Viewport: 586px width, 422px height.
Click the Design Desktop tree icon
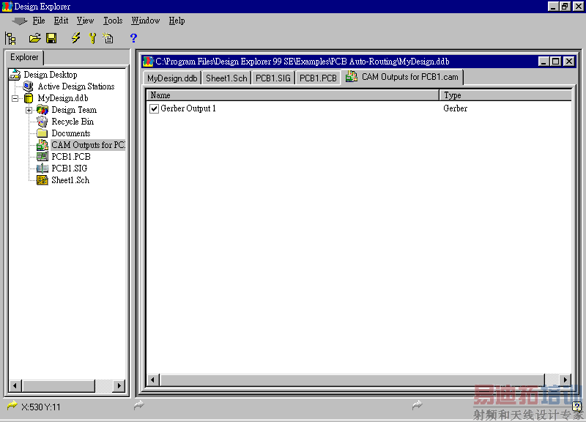pyautogui.click(x=15, y=75)
